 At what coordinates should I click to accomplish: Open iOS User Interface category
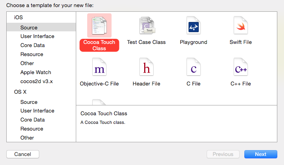(37, 36)
